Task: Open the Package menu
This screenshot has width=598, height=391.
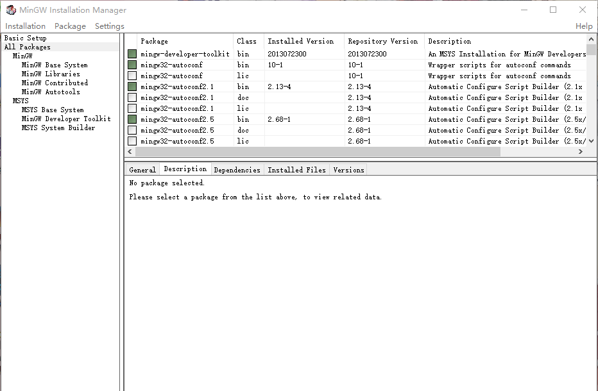Action: point(70,26)
